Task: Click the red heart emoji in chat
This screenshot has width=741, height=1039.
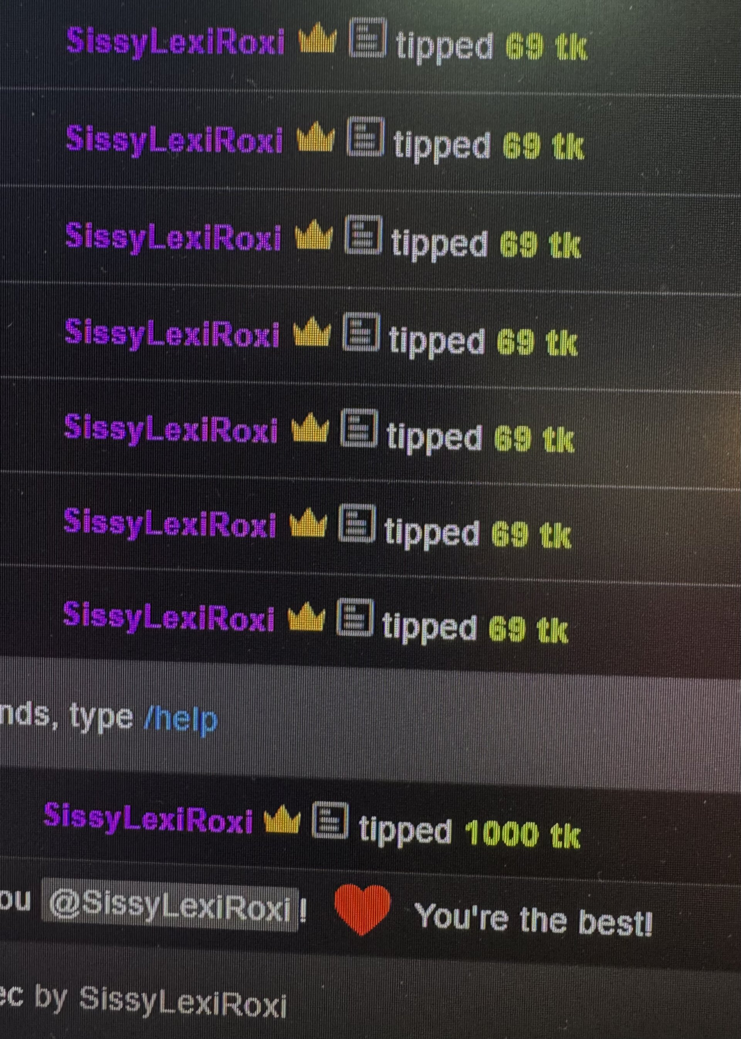Action: (x=362, y=909)
